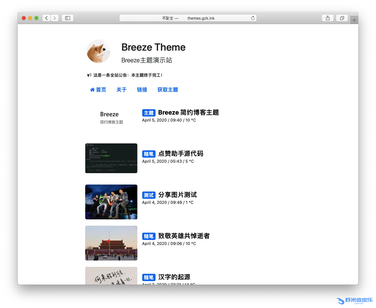Click the 主题 category tag
This screenshot has width=376, height=308.
coord(149,113)
